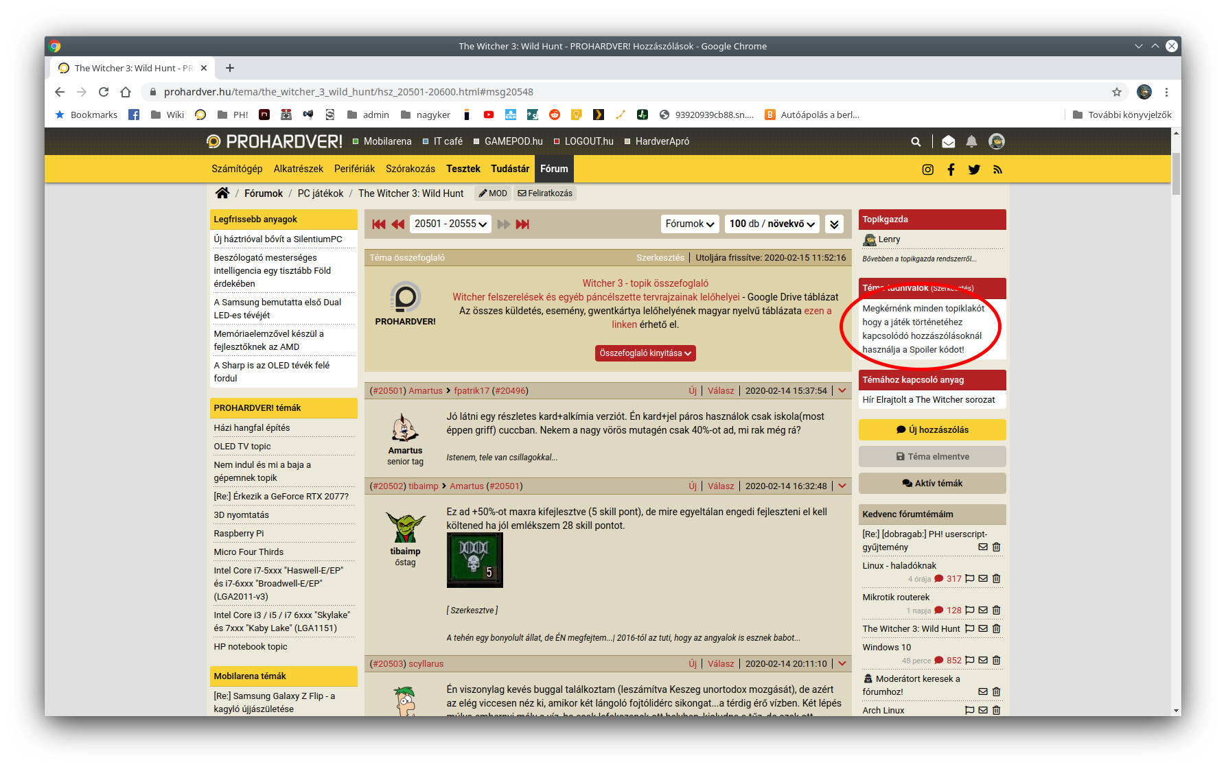
Task: Open the Aktív témák button
Action: pyautogui.click(x=932, y=484)
